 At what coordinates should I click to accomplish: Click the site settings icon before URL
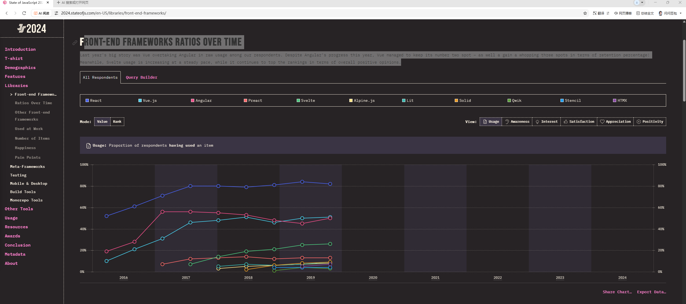(x=56, y=13)
